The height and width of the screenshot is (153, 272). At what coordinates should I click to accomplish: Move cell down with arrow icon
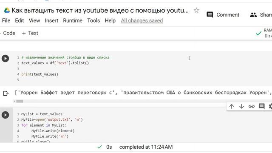point(241,106)
